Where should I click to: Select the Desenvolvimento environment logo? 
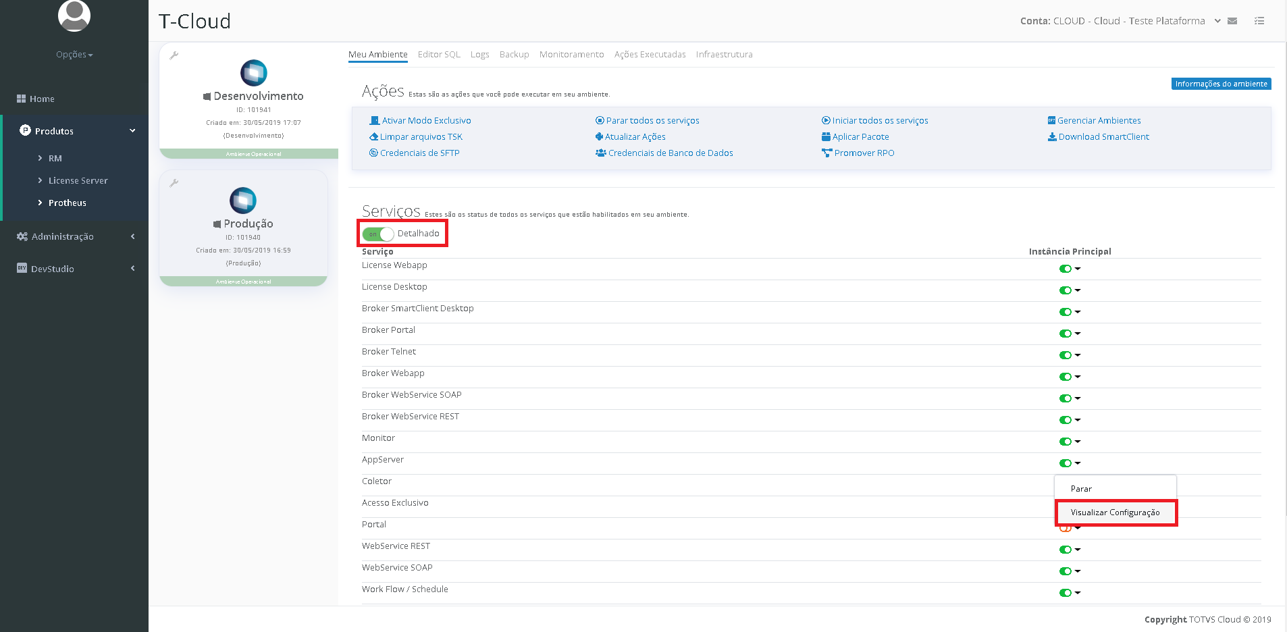(x=254, y=73)
